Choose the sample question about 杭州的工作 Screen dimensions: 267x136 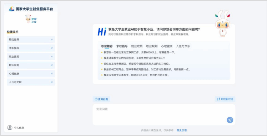[137, 75]
